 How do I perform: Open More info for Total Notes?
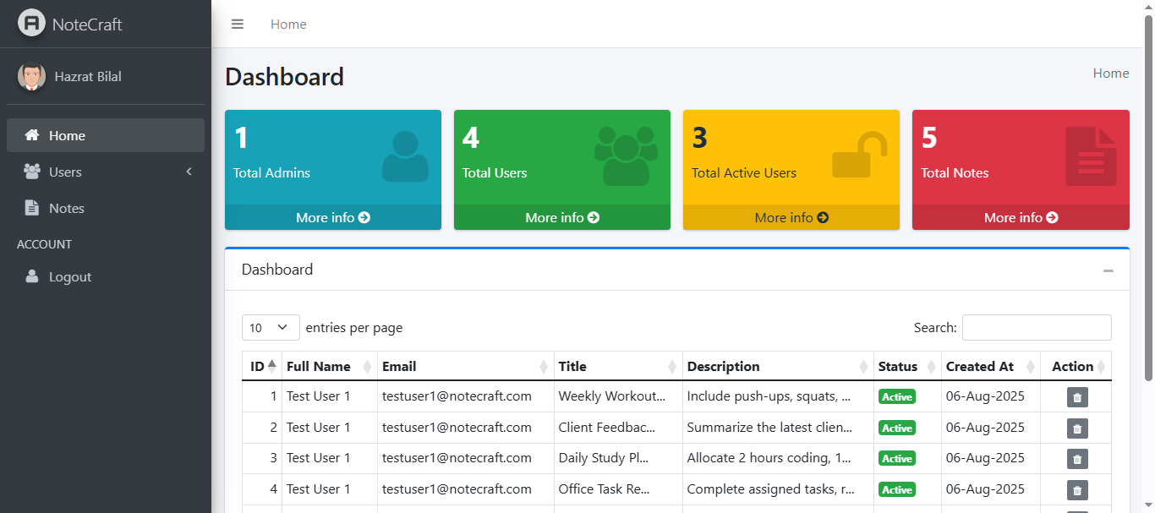(1021, 217)
